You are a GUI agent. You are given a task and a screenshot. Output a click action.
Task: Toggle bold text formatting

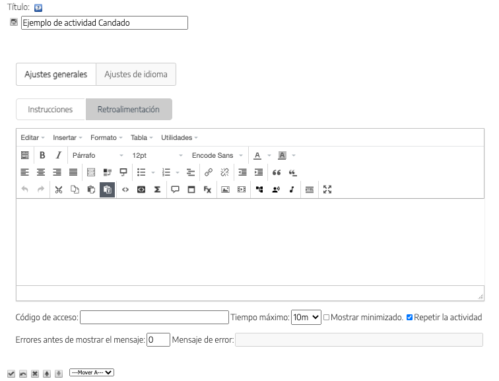pos(42,155)
